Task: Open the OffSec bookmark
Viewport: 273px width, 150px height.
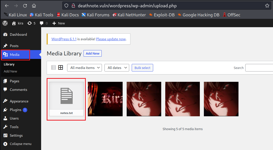Action: click(232, 15)
